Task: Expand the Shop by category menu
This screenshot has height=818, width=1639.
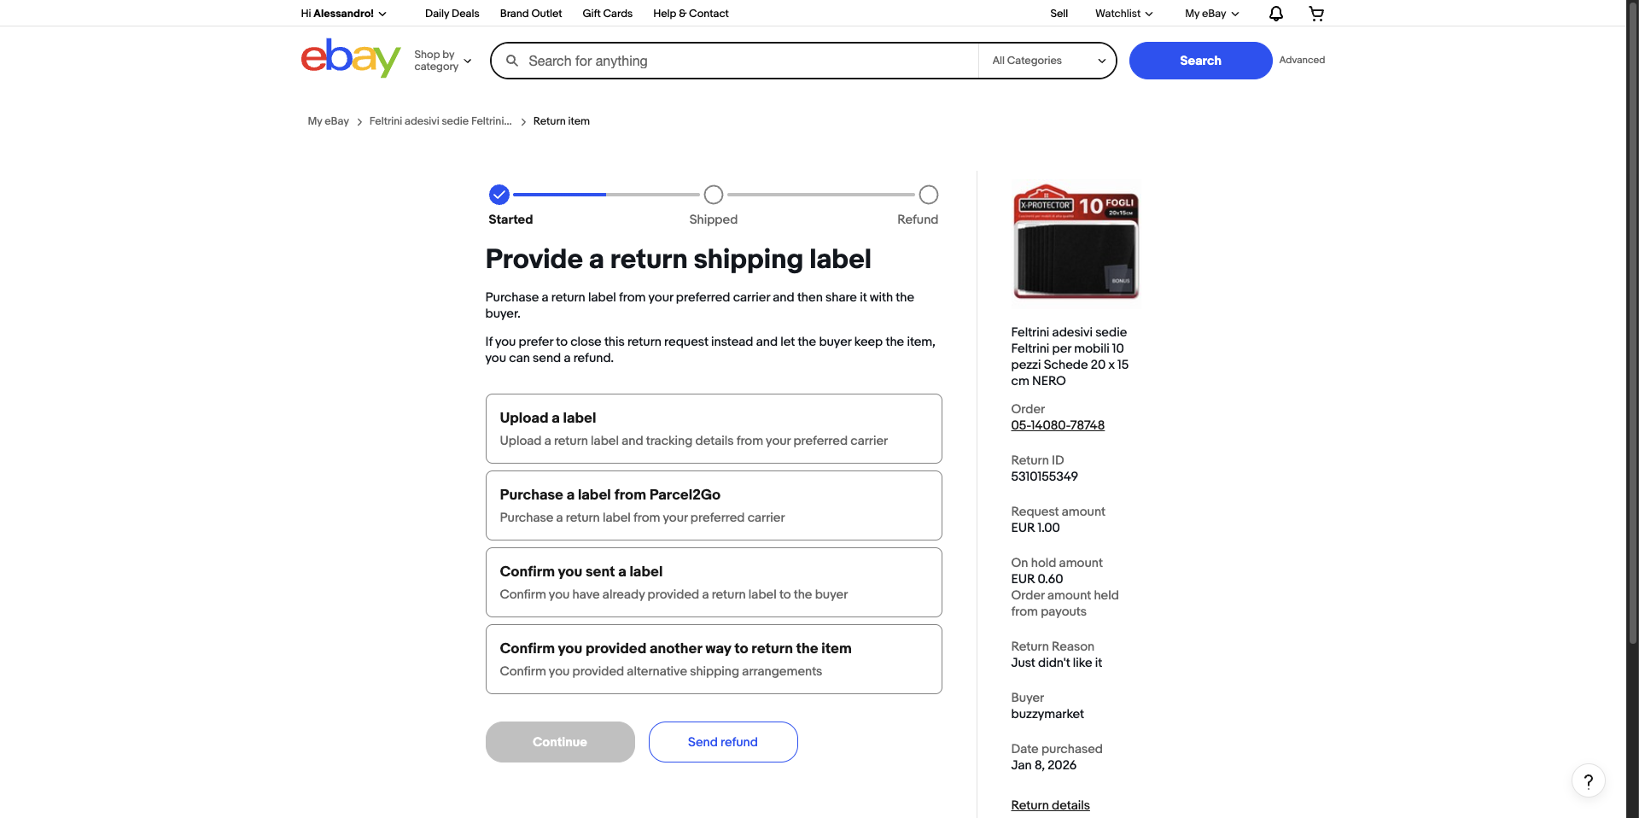Action: tap(442, 61)
